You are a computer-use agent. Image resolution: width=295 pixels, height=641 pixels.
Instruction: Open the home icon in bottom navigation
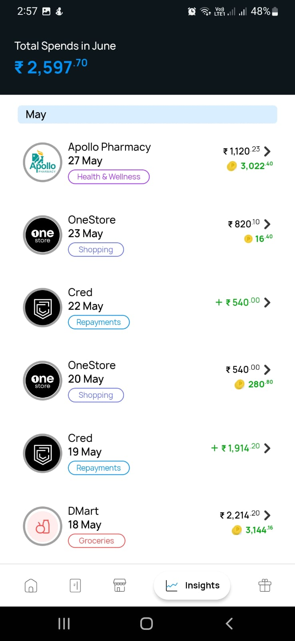click(x=31, y=586)
